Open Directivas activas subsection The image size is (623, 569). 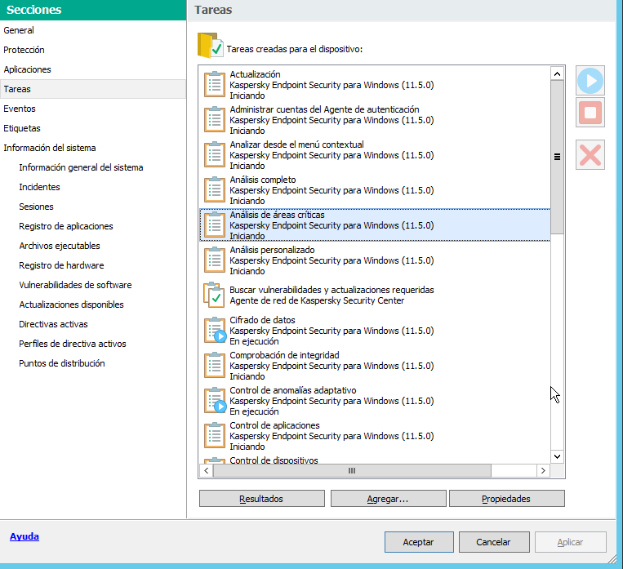point(53,324)
